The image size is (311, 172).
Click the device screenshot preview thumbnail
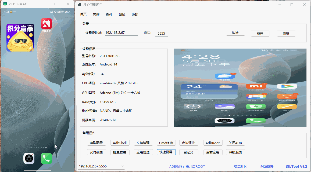click(x=240, y=87)
